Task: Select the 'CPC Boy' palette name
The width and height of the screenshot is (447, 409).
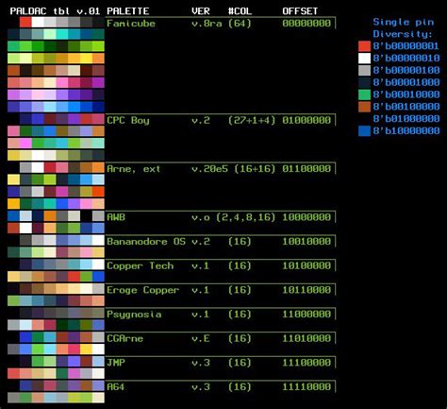Action: pyautogui.click(x=128, y=120)
